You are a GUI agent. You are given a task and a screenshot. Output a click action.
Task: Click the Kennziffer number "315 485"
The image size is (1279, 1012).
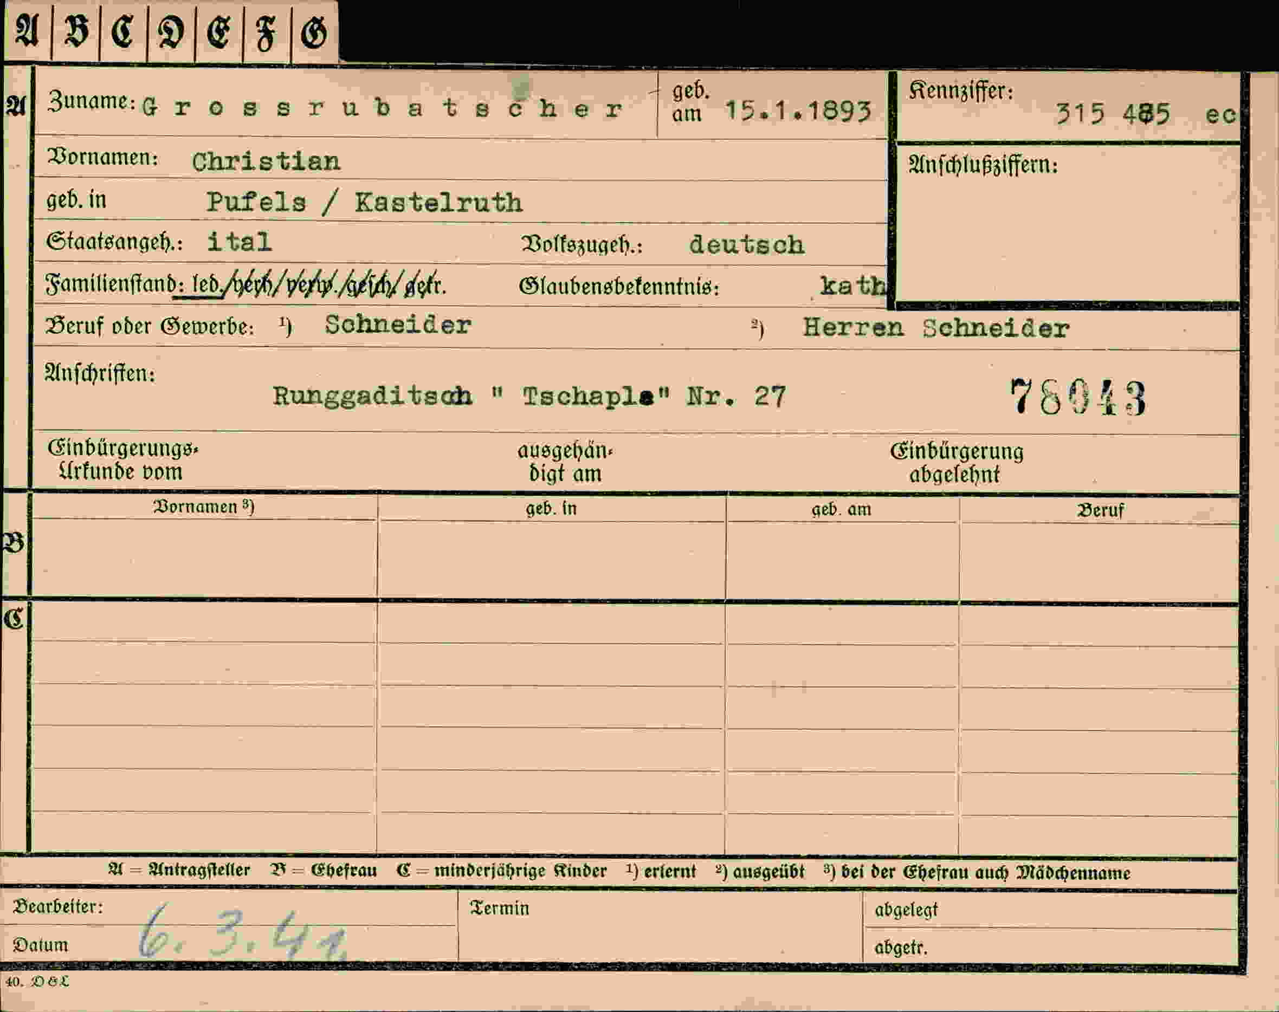pos(1113,113)
